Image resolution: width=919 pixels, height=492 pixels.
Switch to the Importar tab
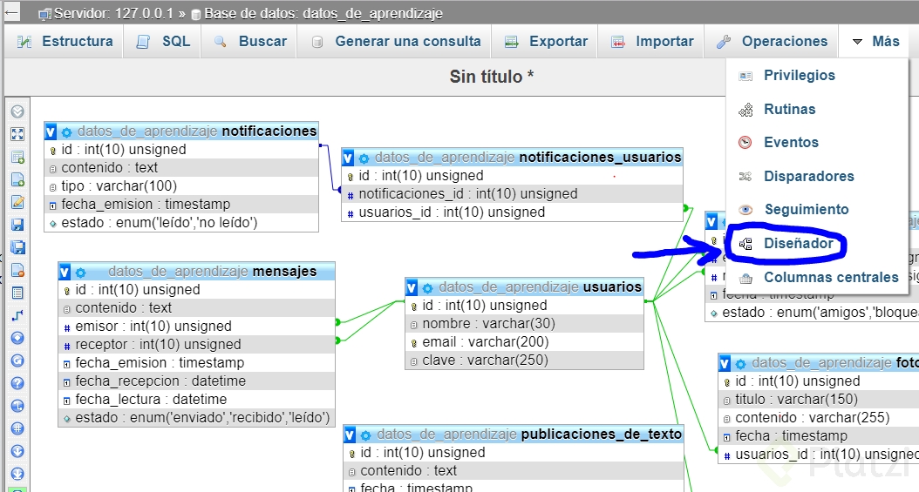pyautogui.click(x=652, y=42)
